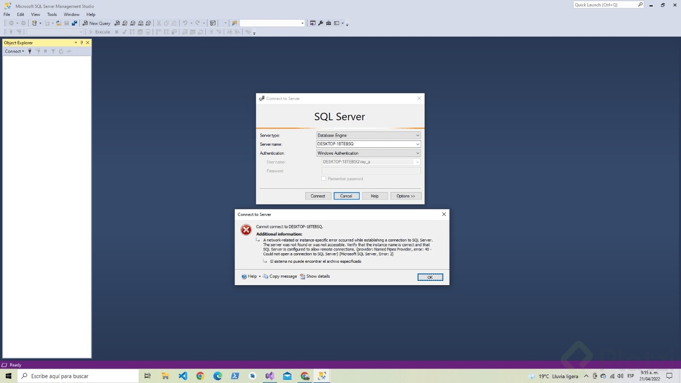
Task: Close the SQL Server connection dialog with X
Action: (419, 98)
